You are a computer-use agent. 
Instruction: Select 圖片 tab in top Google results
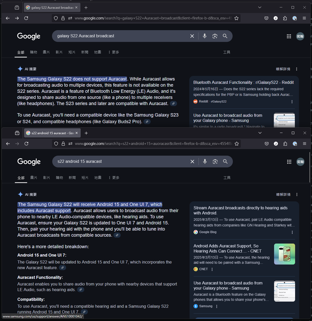pyautogui.click(x=46, y=52)
